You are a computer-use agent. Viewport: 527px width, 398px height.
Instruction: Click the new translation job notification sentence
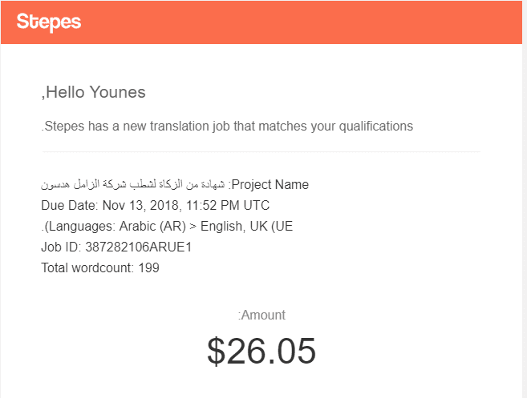[x=227, y=126]
